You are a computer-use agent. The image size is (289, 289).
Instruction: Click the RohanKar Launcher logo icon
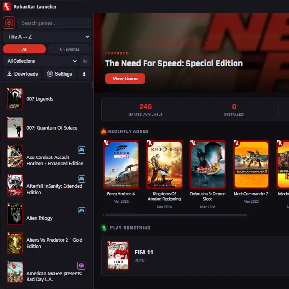point(7,6)
